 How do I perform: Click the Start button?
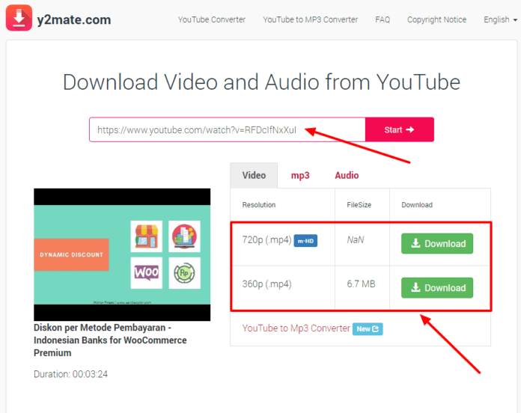pos(400,129)
